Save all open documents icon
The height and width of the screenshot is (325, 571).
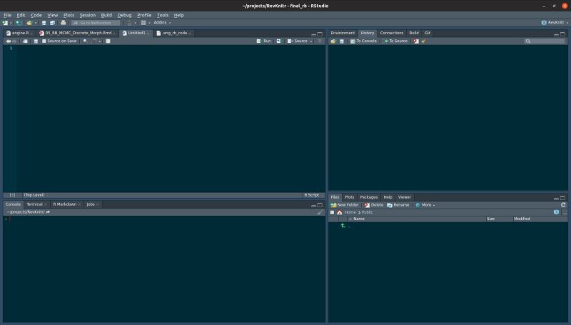click(x=52, y=23)
